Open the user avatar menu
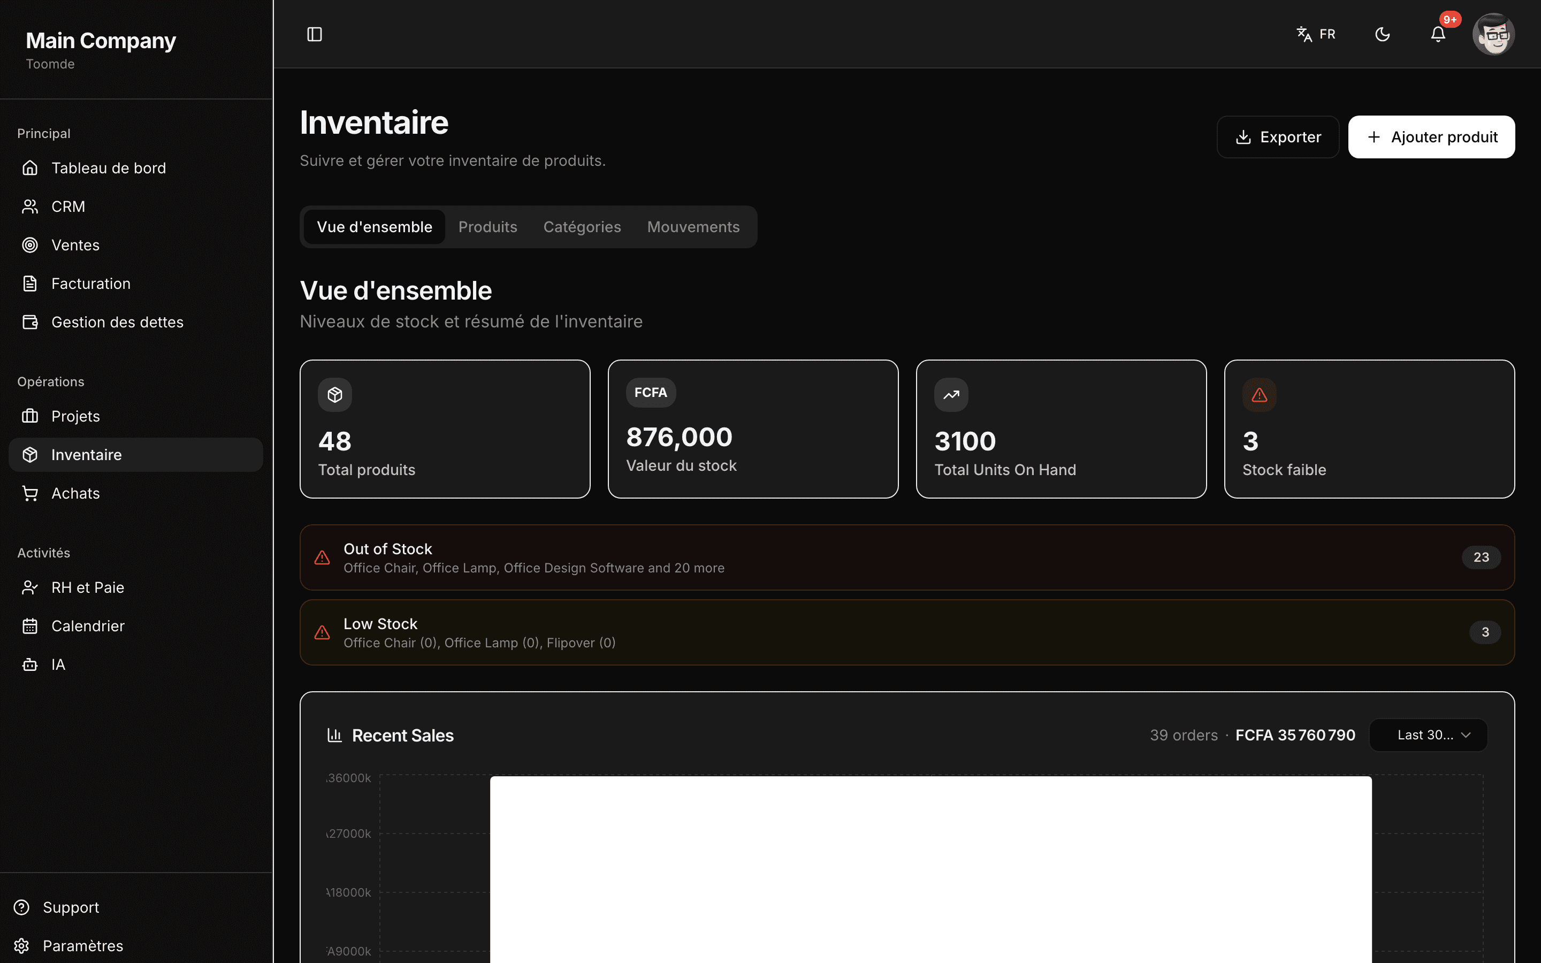Viewport: 1541px width, 963px height. (x=1493, y=34)
